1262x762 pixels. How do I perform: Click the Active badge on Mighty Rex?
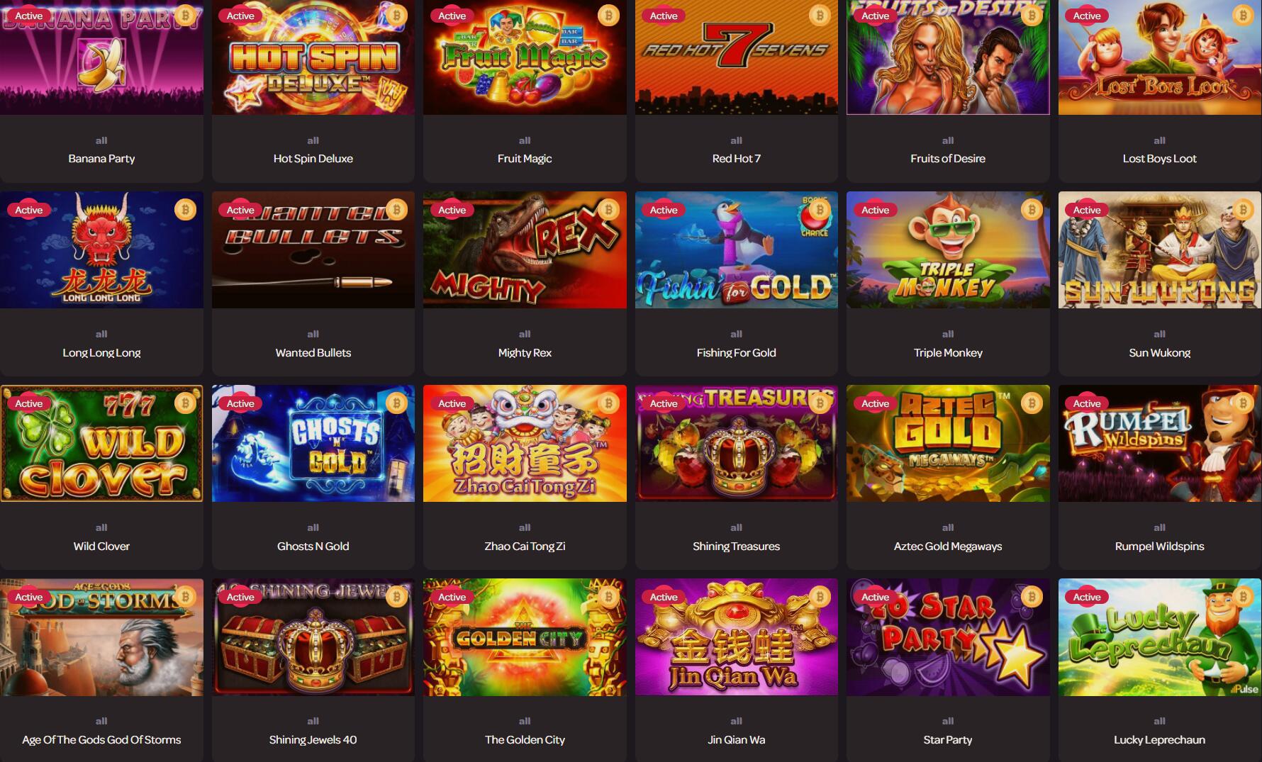(452, 210)
